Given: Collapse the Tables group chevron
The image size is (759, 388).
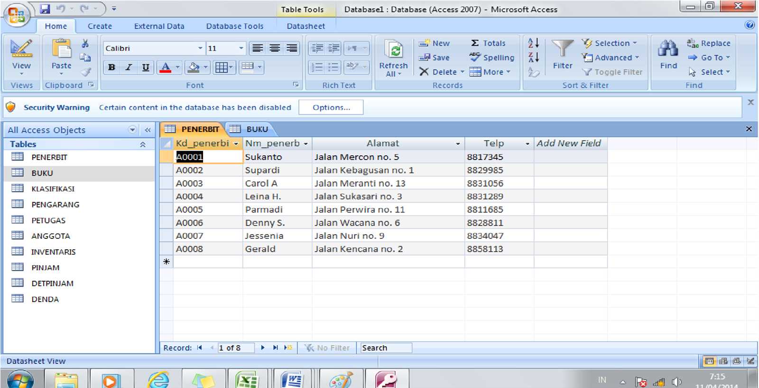Looking at the screenshot, I should [143, 144].
